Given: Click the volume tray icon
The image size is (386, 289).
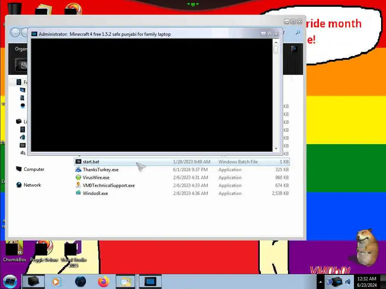Looking at the screenshot, I should 348,282.
